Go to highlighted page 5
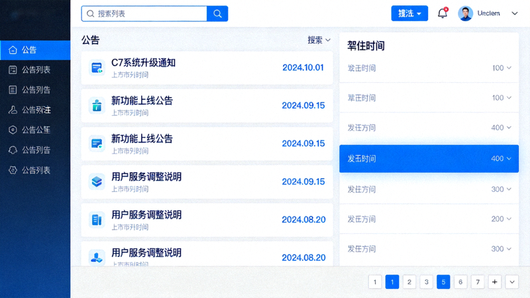The width and height of the screenshot is (530, 298). pos(443,282)
